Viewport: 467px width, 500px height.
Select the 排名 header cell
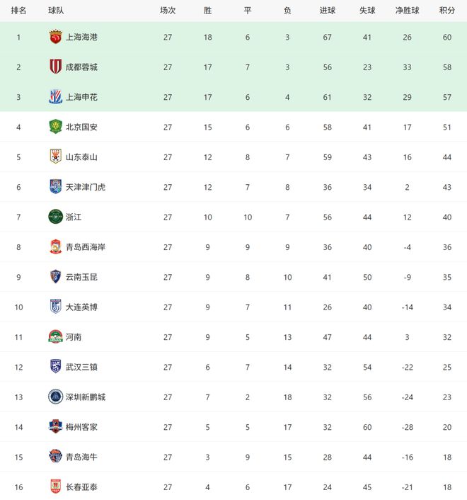(x=19, y=11)
